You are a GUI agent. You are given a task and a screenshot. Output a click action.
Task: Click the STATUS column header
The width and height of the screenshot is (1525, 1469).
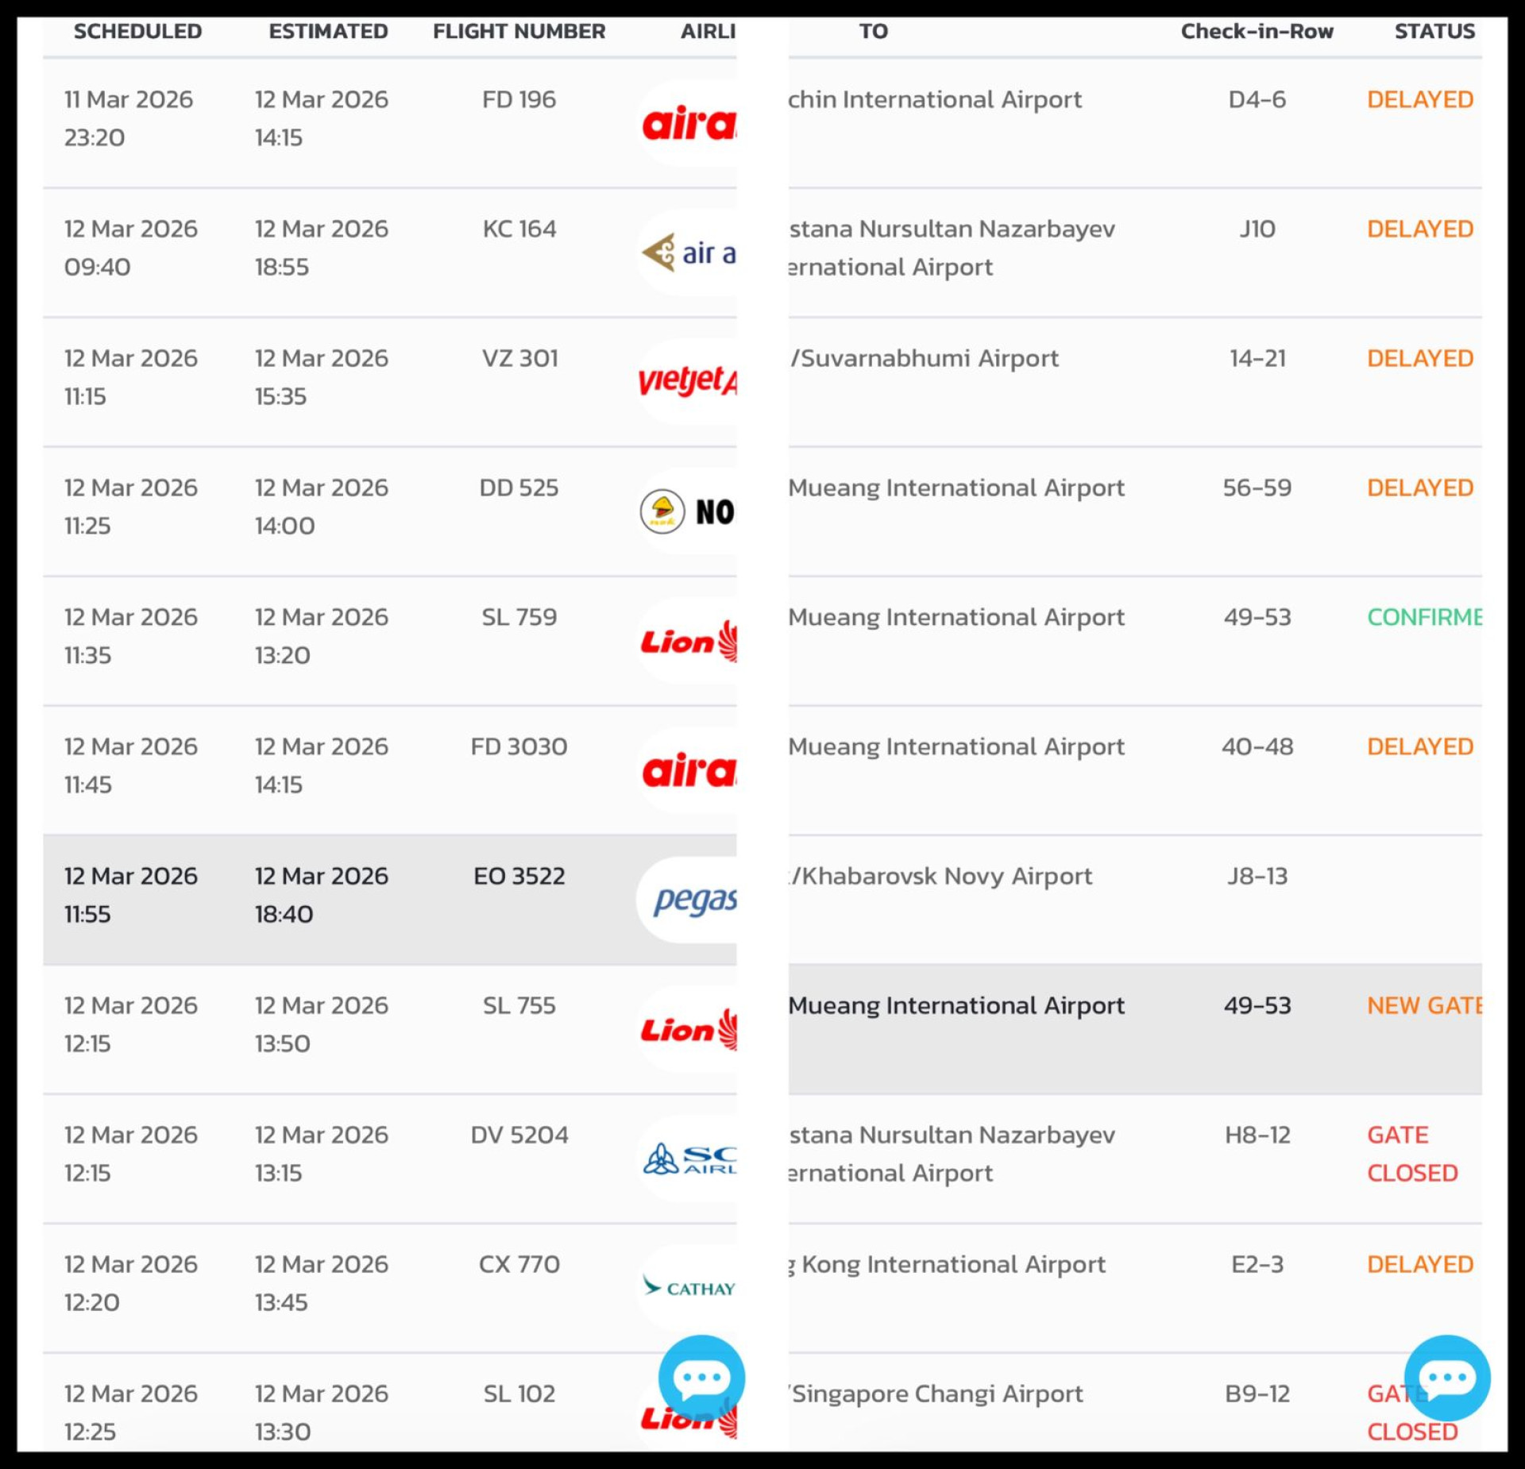(x=1434, y=31)
